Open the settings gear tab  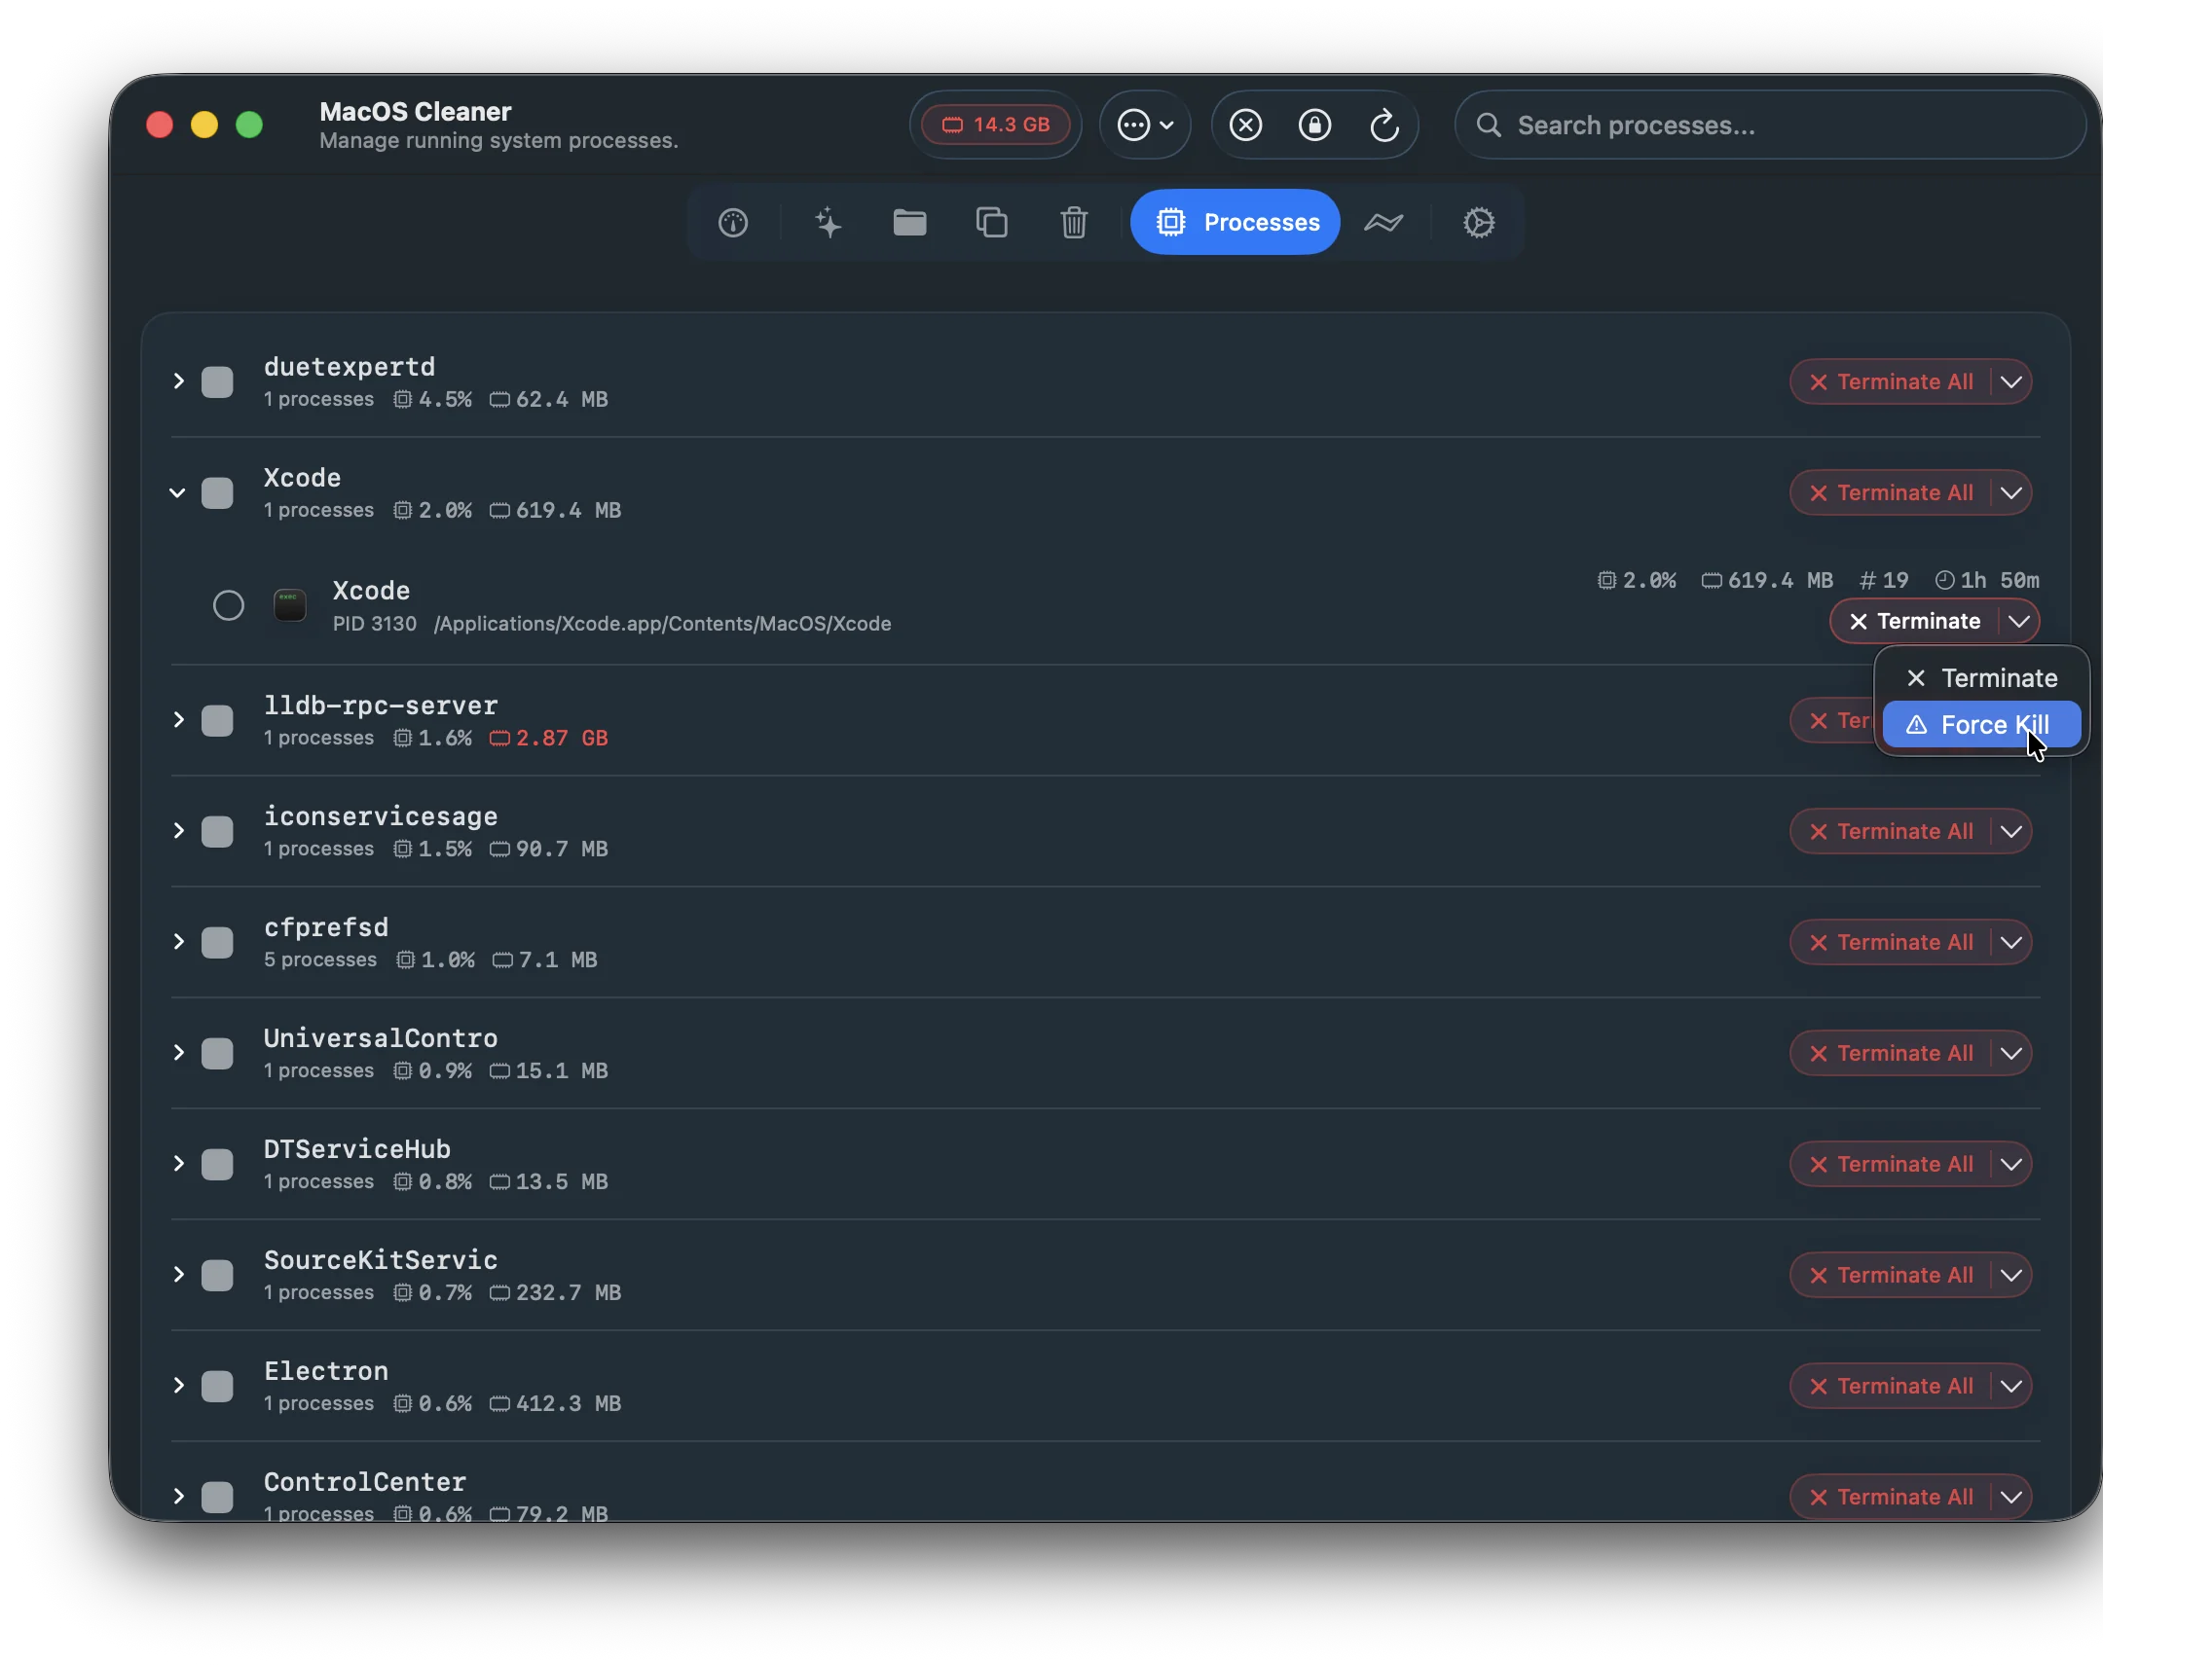coord(1478,222)
